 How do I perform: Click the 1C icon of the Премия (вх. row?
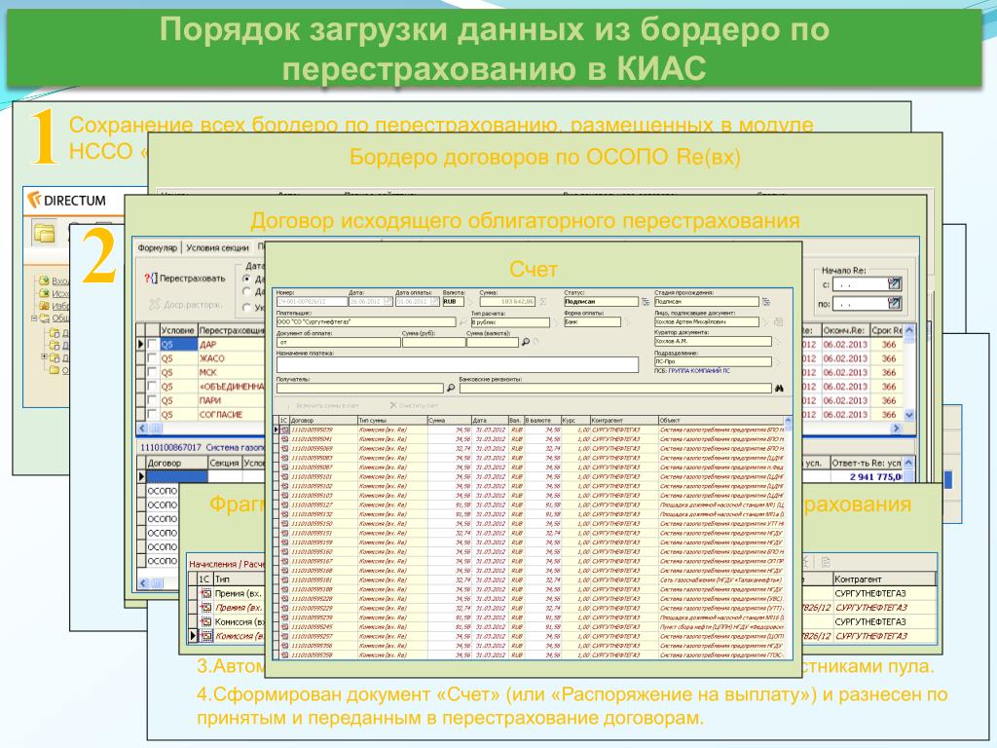206,593
